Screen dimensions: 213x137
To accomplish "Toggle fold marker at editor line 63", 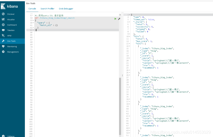I will 33,30.
